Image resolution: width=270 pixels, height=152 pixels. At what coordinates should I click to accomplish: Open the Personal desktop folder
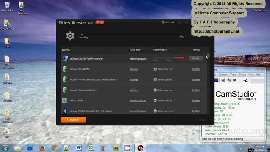click(7, 97)
